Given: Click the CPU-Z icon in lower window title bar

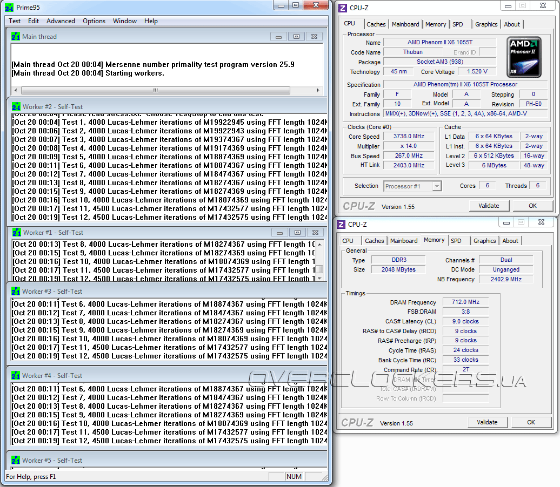Looking at the screenshot, I should [341, 224].
